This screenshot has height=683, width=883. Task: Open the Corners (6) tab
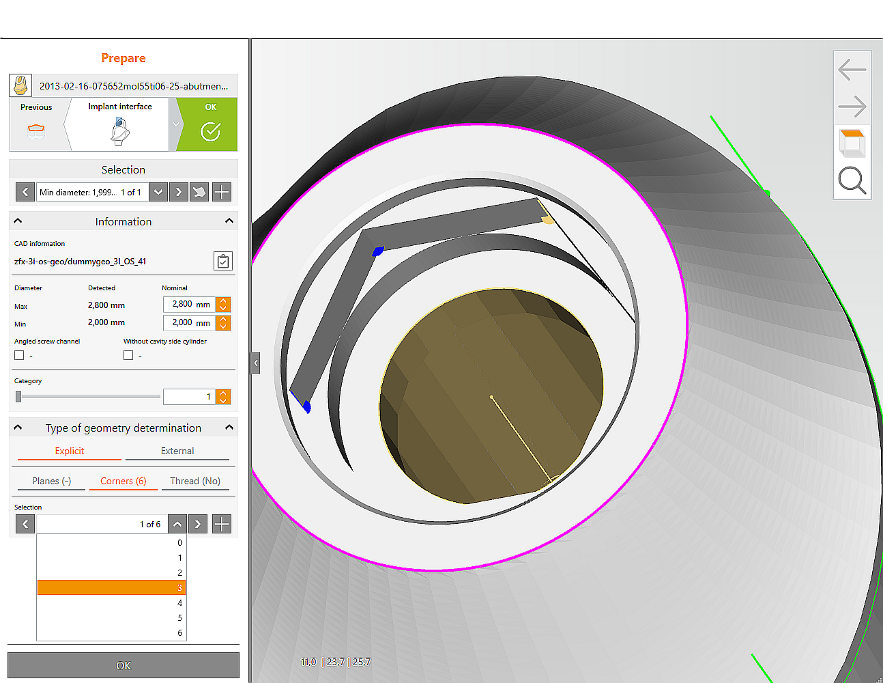[124, 481]
